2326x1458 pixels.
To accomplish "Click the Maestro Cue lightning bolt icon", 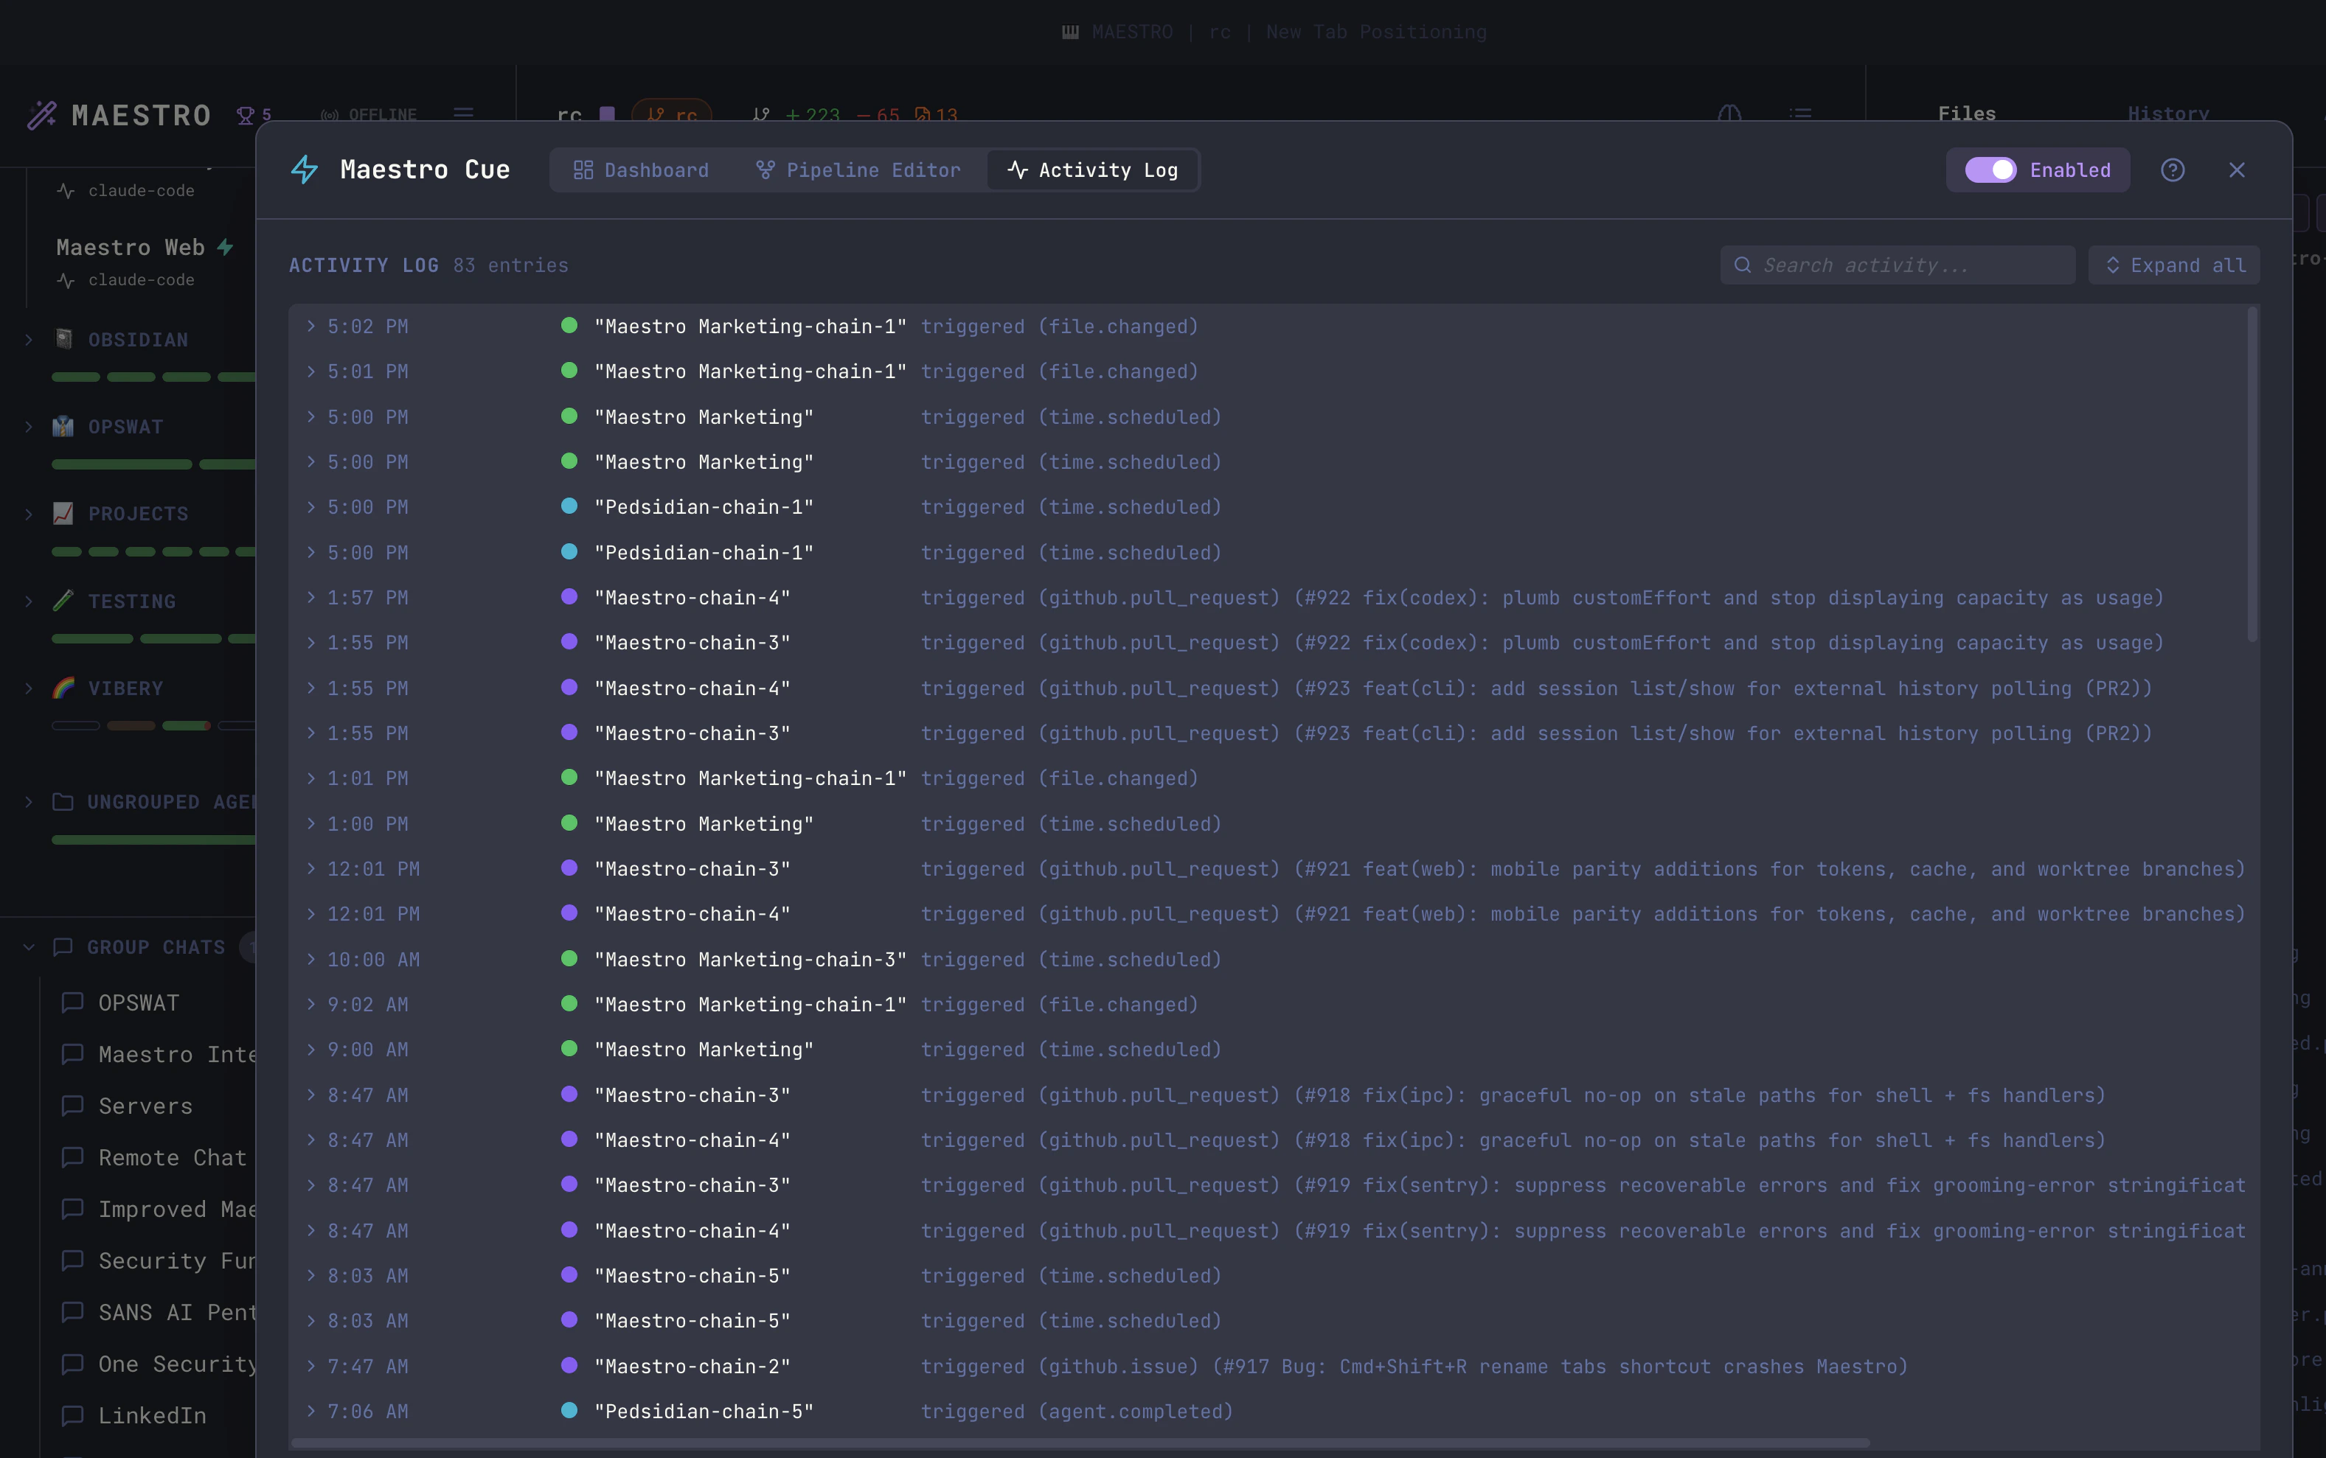I will click(305, 170).
